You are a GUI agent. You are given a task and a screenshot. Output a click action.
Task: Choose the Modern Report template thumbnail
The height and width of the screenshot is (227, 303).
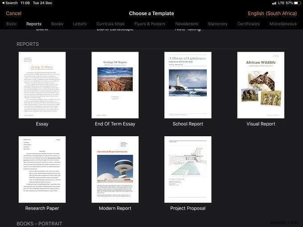click(x=115, y=170)
